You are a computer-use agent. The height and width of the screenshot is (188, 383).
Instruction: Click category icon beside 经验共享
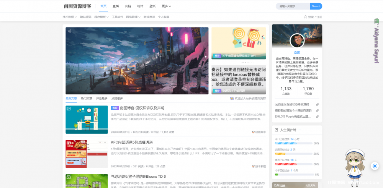(x=253, y=132)
